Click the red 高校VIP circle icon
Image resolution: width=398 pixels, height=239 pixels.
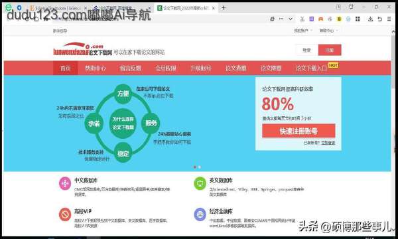[x=65, y=214]
